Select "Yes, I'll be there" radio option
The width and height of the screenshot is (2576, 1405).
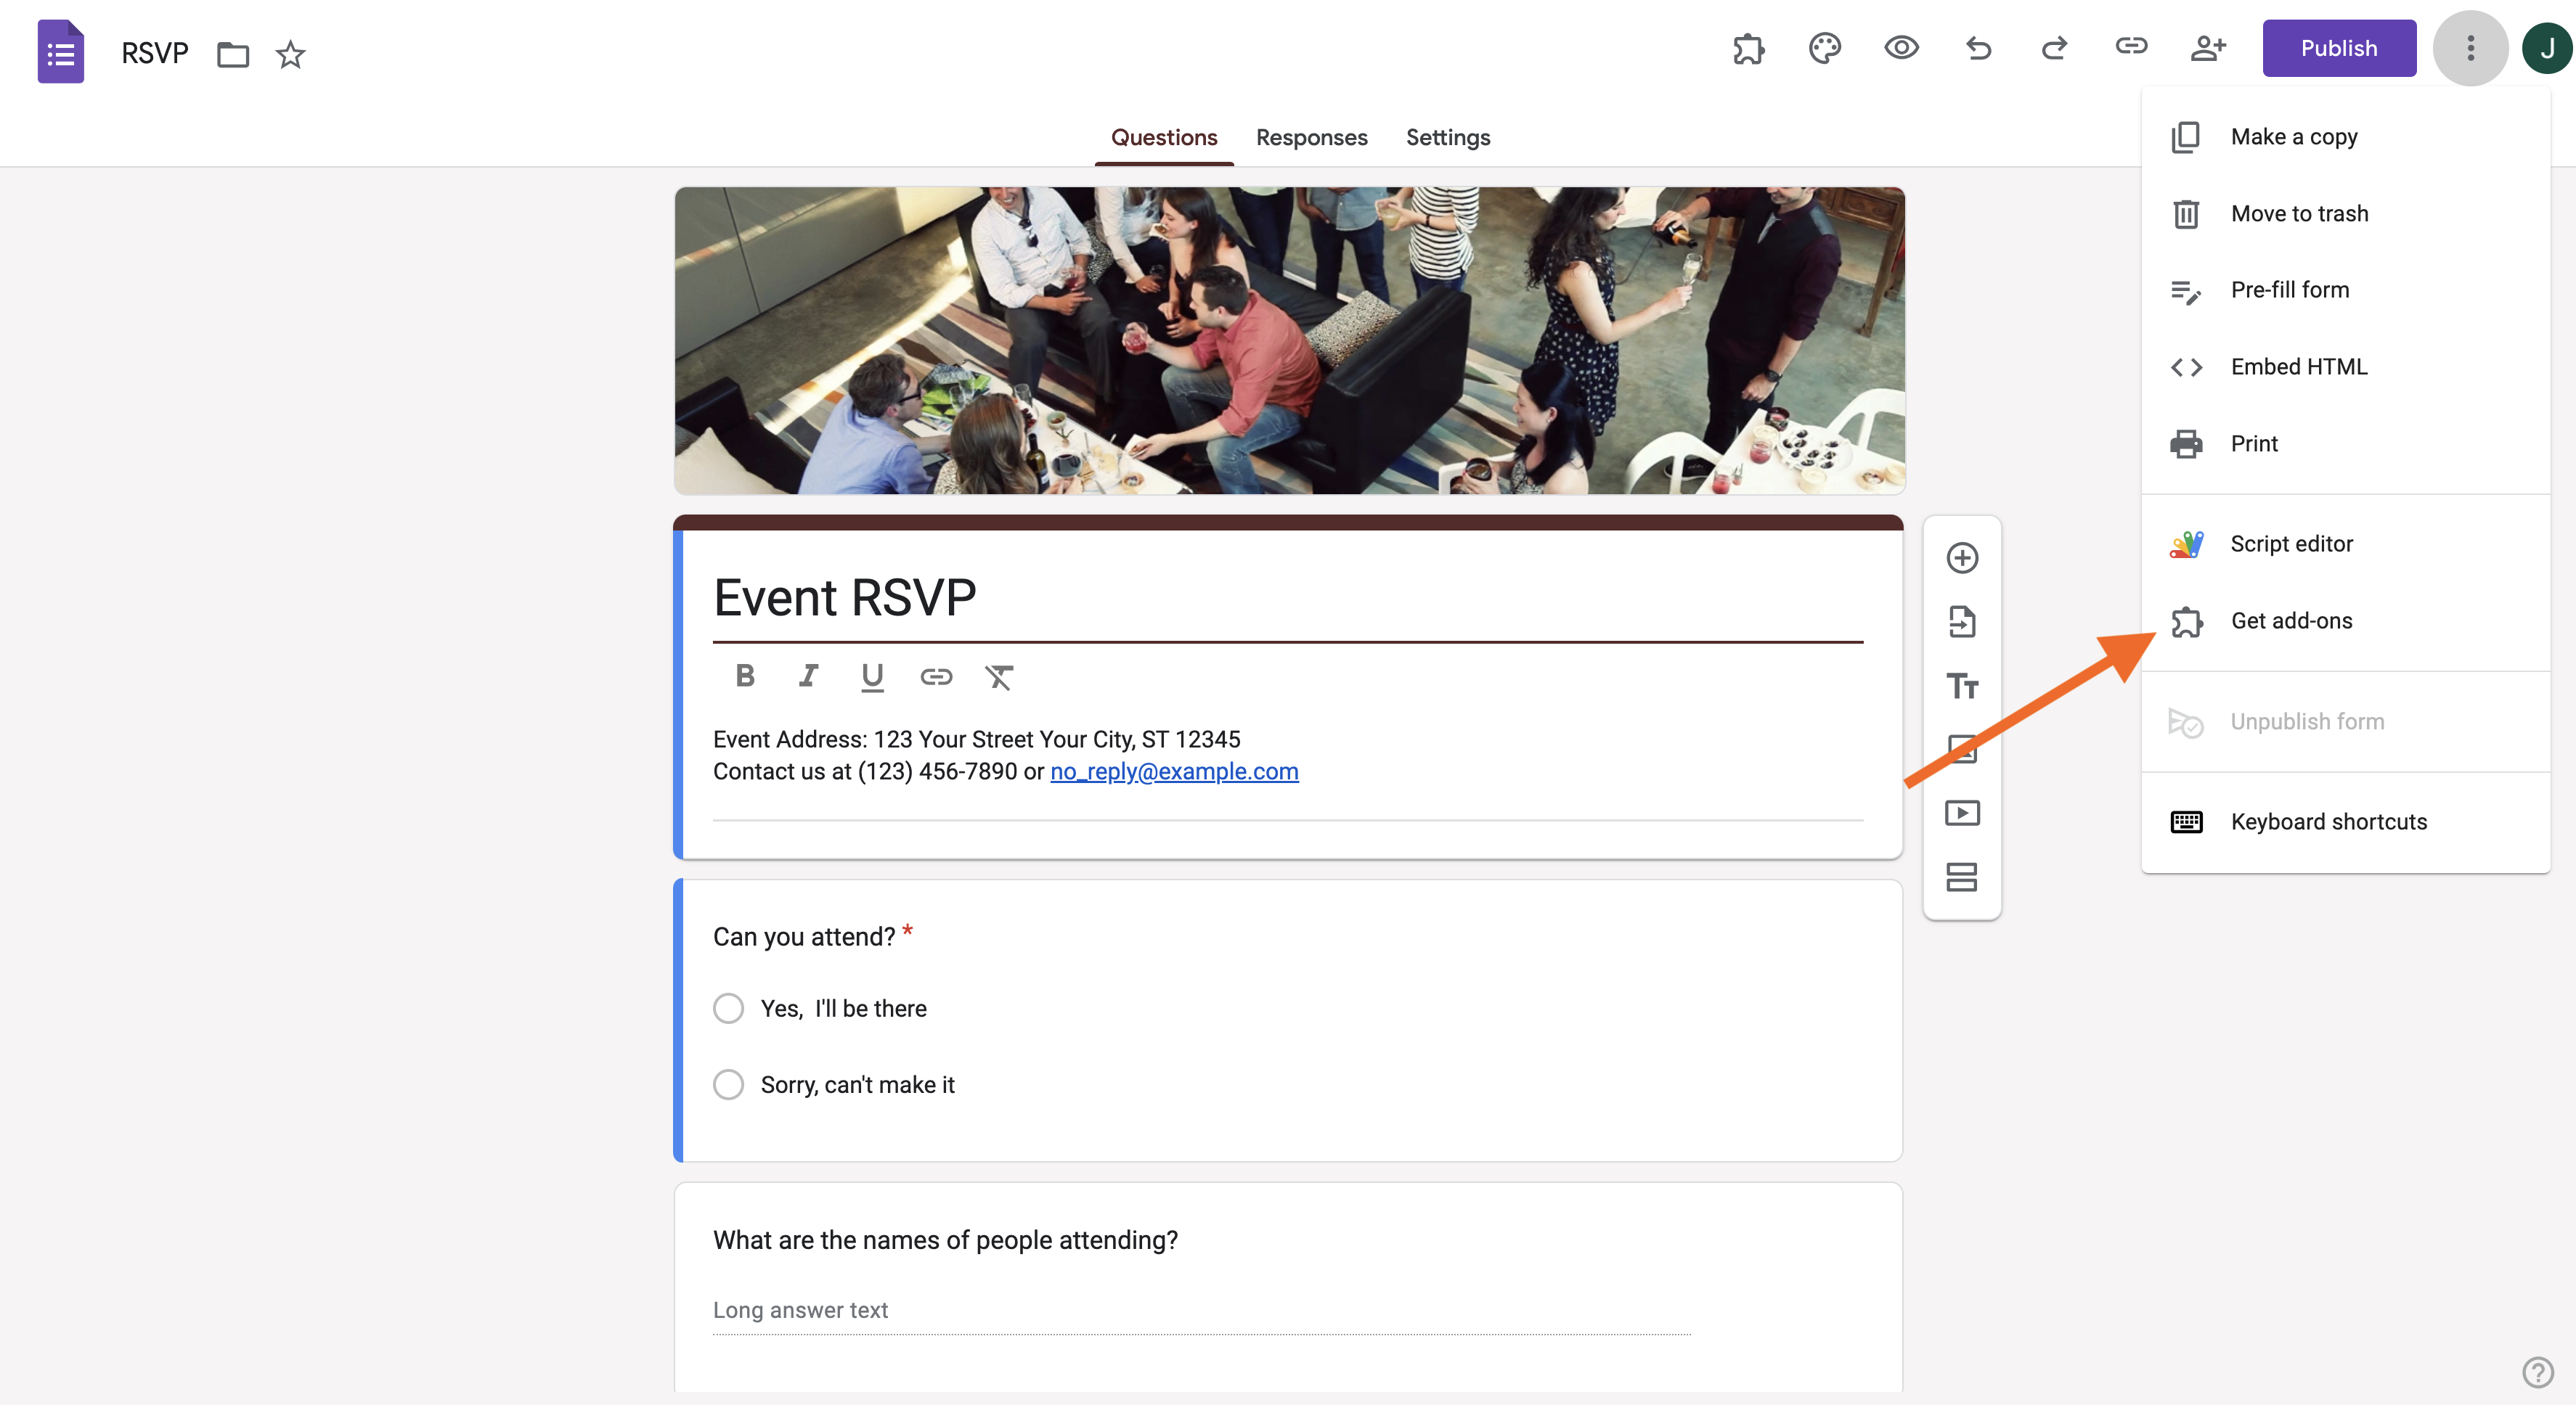tap(728, 1008)
